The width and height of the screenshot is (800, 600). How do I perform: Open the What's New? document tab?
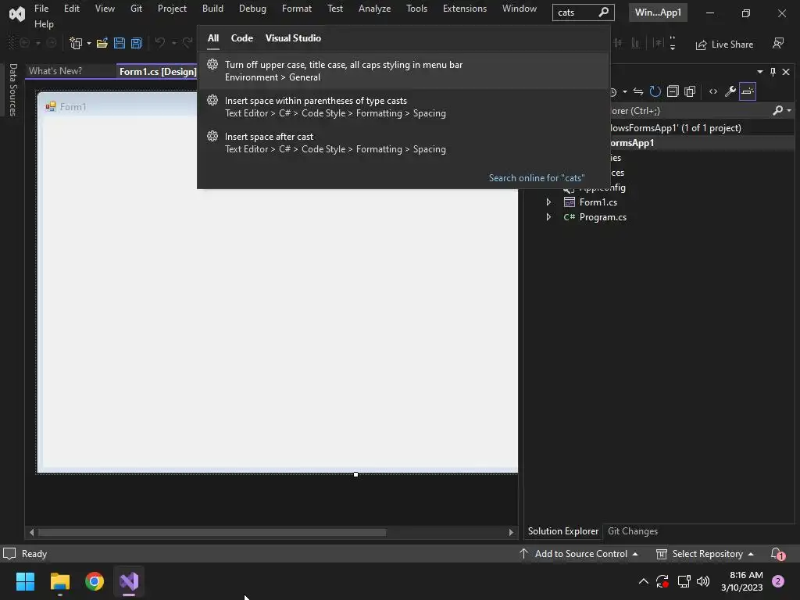click(55, 71)
